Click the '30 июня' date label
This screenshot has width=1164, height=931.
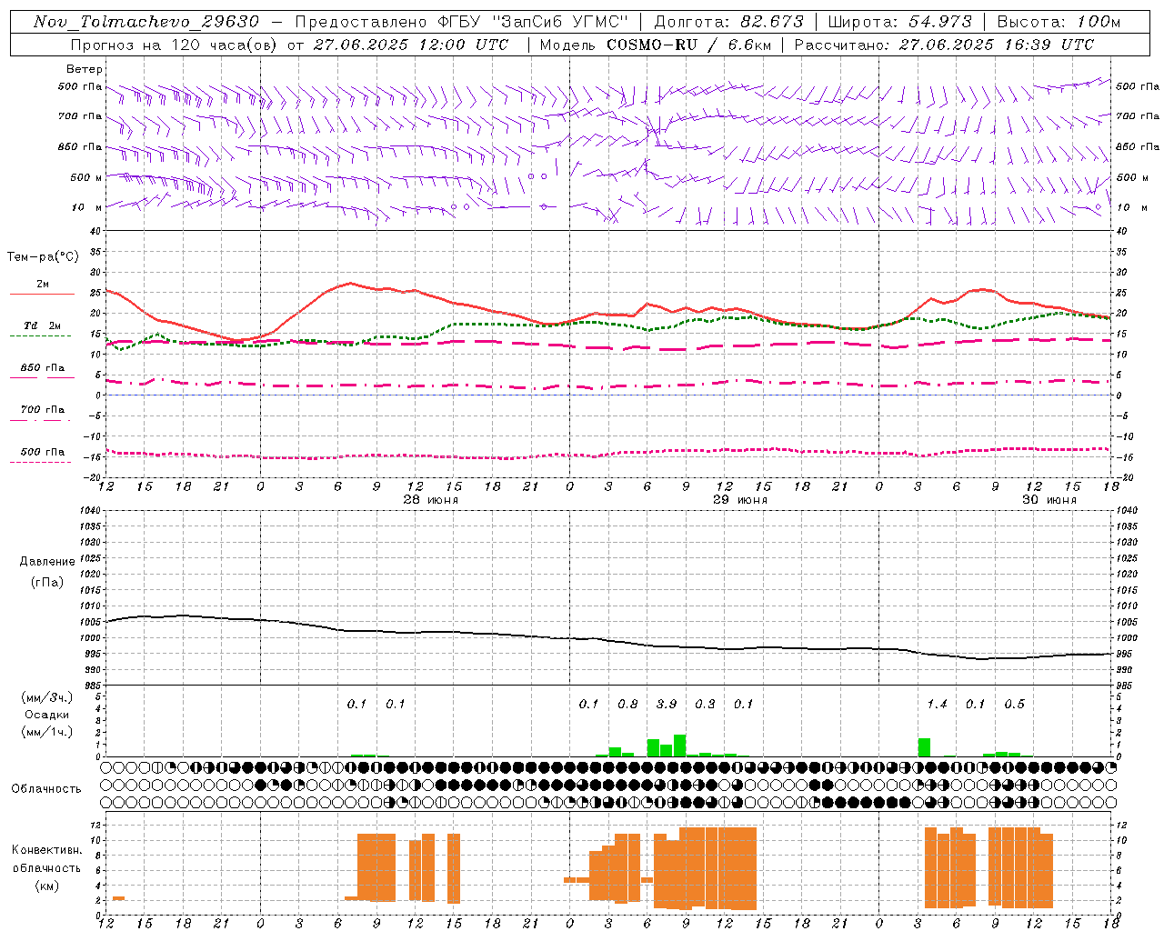1049,500
